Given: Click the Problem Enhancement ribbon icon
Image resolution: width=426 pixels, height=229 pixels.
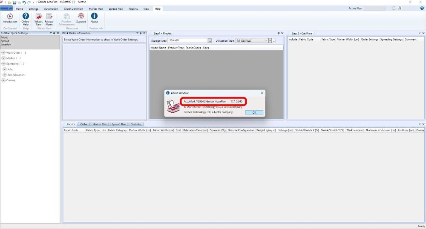Looking at the screenshot, I should (66, 16).
